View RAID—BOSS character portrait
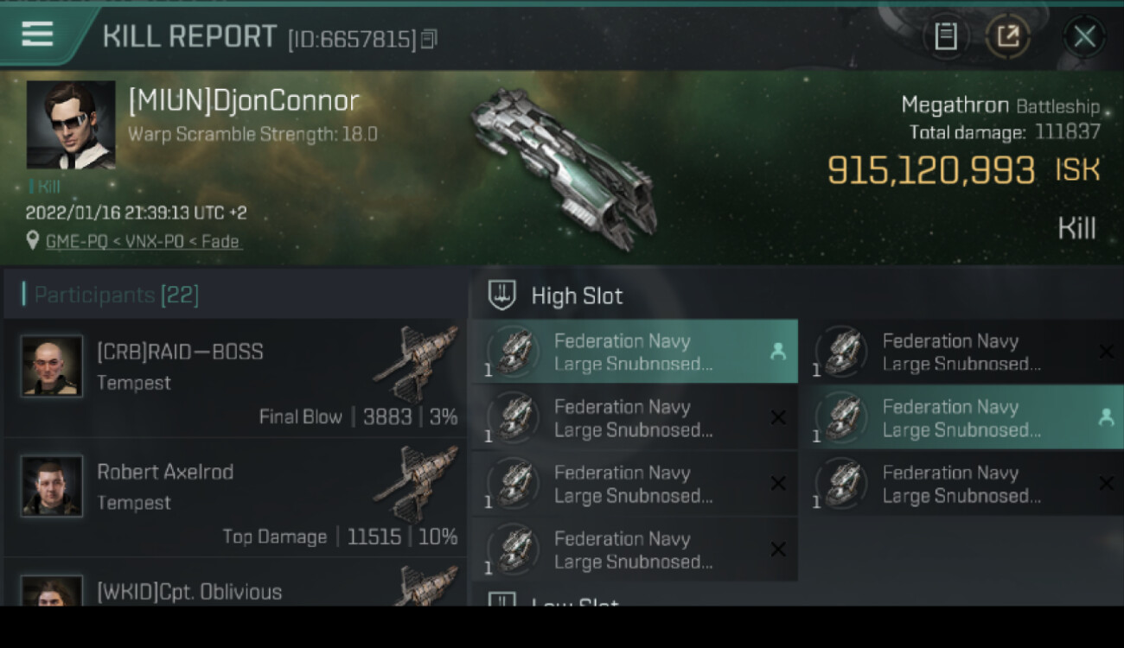This screenshot has height=648, width=1124. (52, 366)
